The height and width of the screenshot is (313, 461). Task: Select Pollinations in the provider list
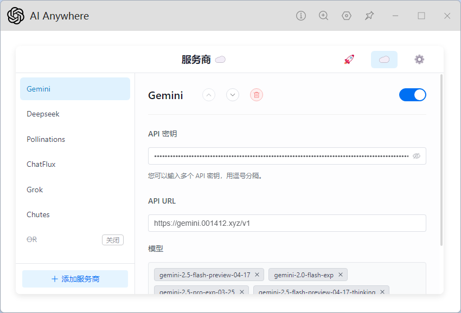click(75, 139)
